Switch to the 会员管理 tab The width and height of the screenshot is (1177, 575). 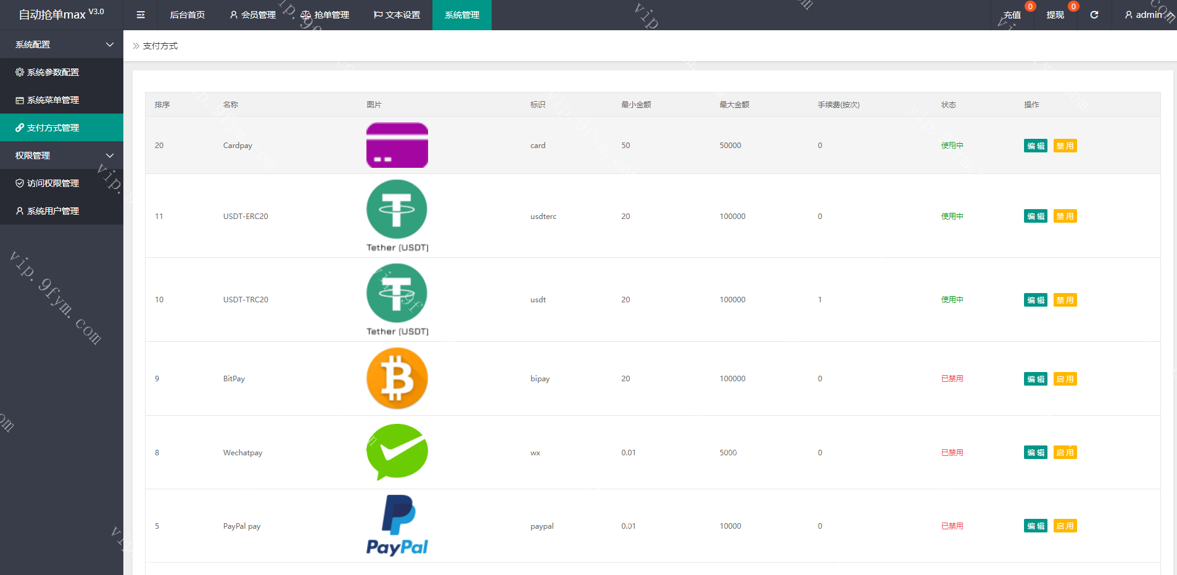[252, 15]
